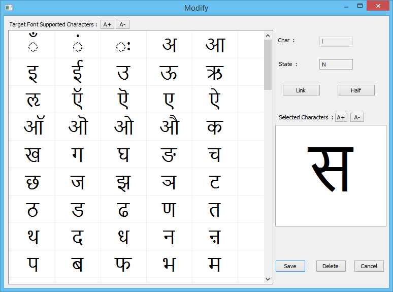Click the scrollbar up arrow
This screenshot has height=292, width=393.
[268, 36]
